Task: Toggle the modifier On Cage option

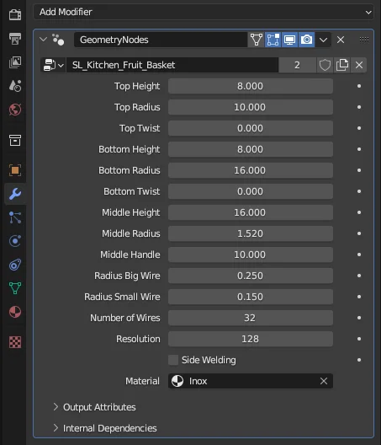Action: (256, 40)
